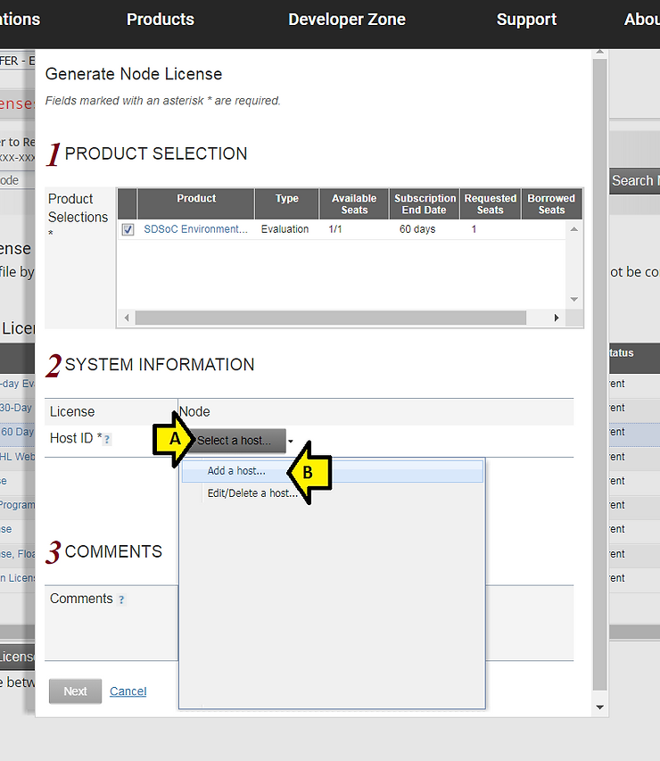The image size is (660, 761).
Task: Click the Host ID help question icon
Action: [107, 440]
